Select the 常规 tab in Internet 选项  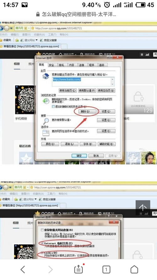42,65
